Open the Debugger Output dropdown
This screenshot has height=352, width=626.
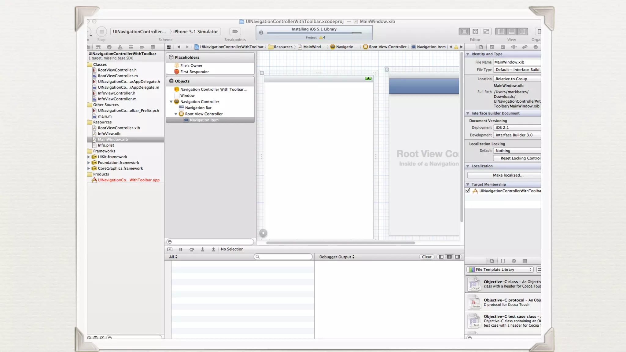(x=337, y=257)
